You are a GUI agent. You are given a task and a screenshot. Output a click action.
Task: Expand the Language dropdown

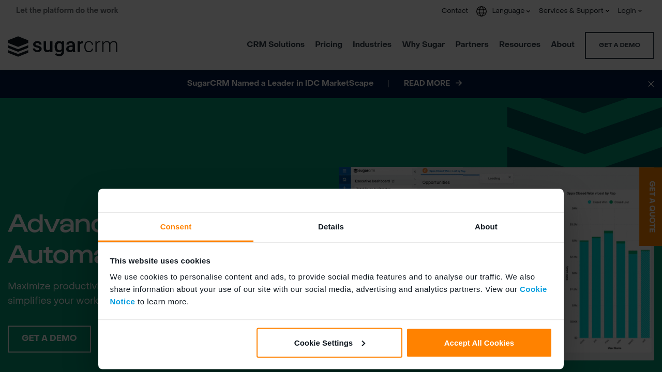[x=510, y=11]
